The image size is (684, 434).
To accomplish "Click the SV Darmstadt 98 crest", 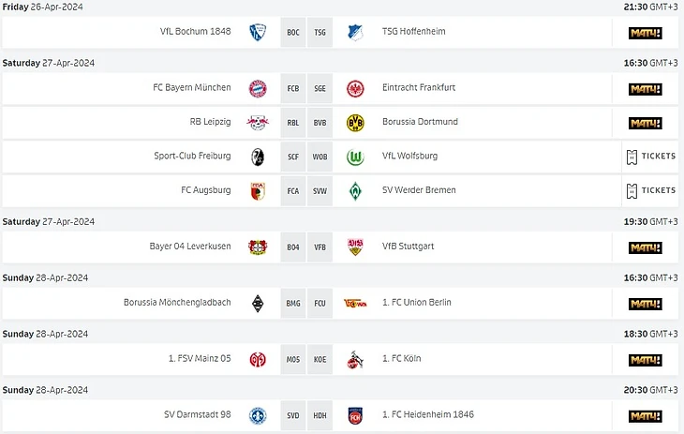I will [x=259, y=416].
